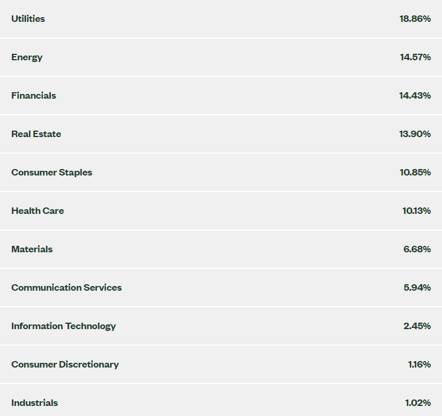This screenshot has height=416, width=442.
Task: Click the Real Estate label
Action: click(36, 134)
